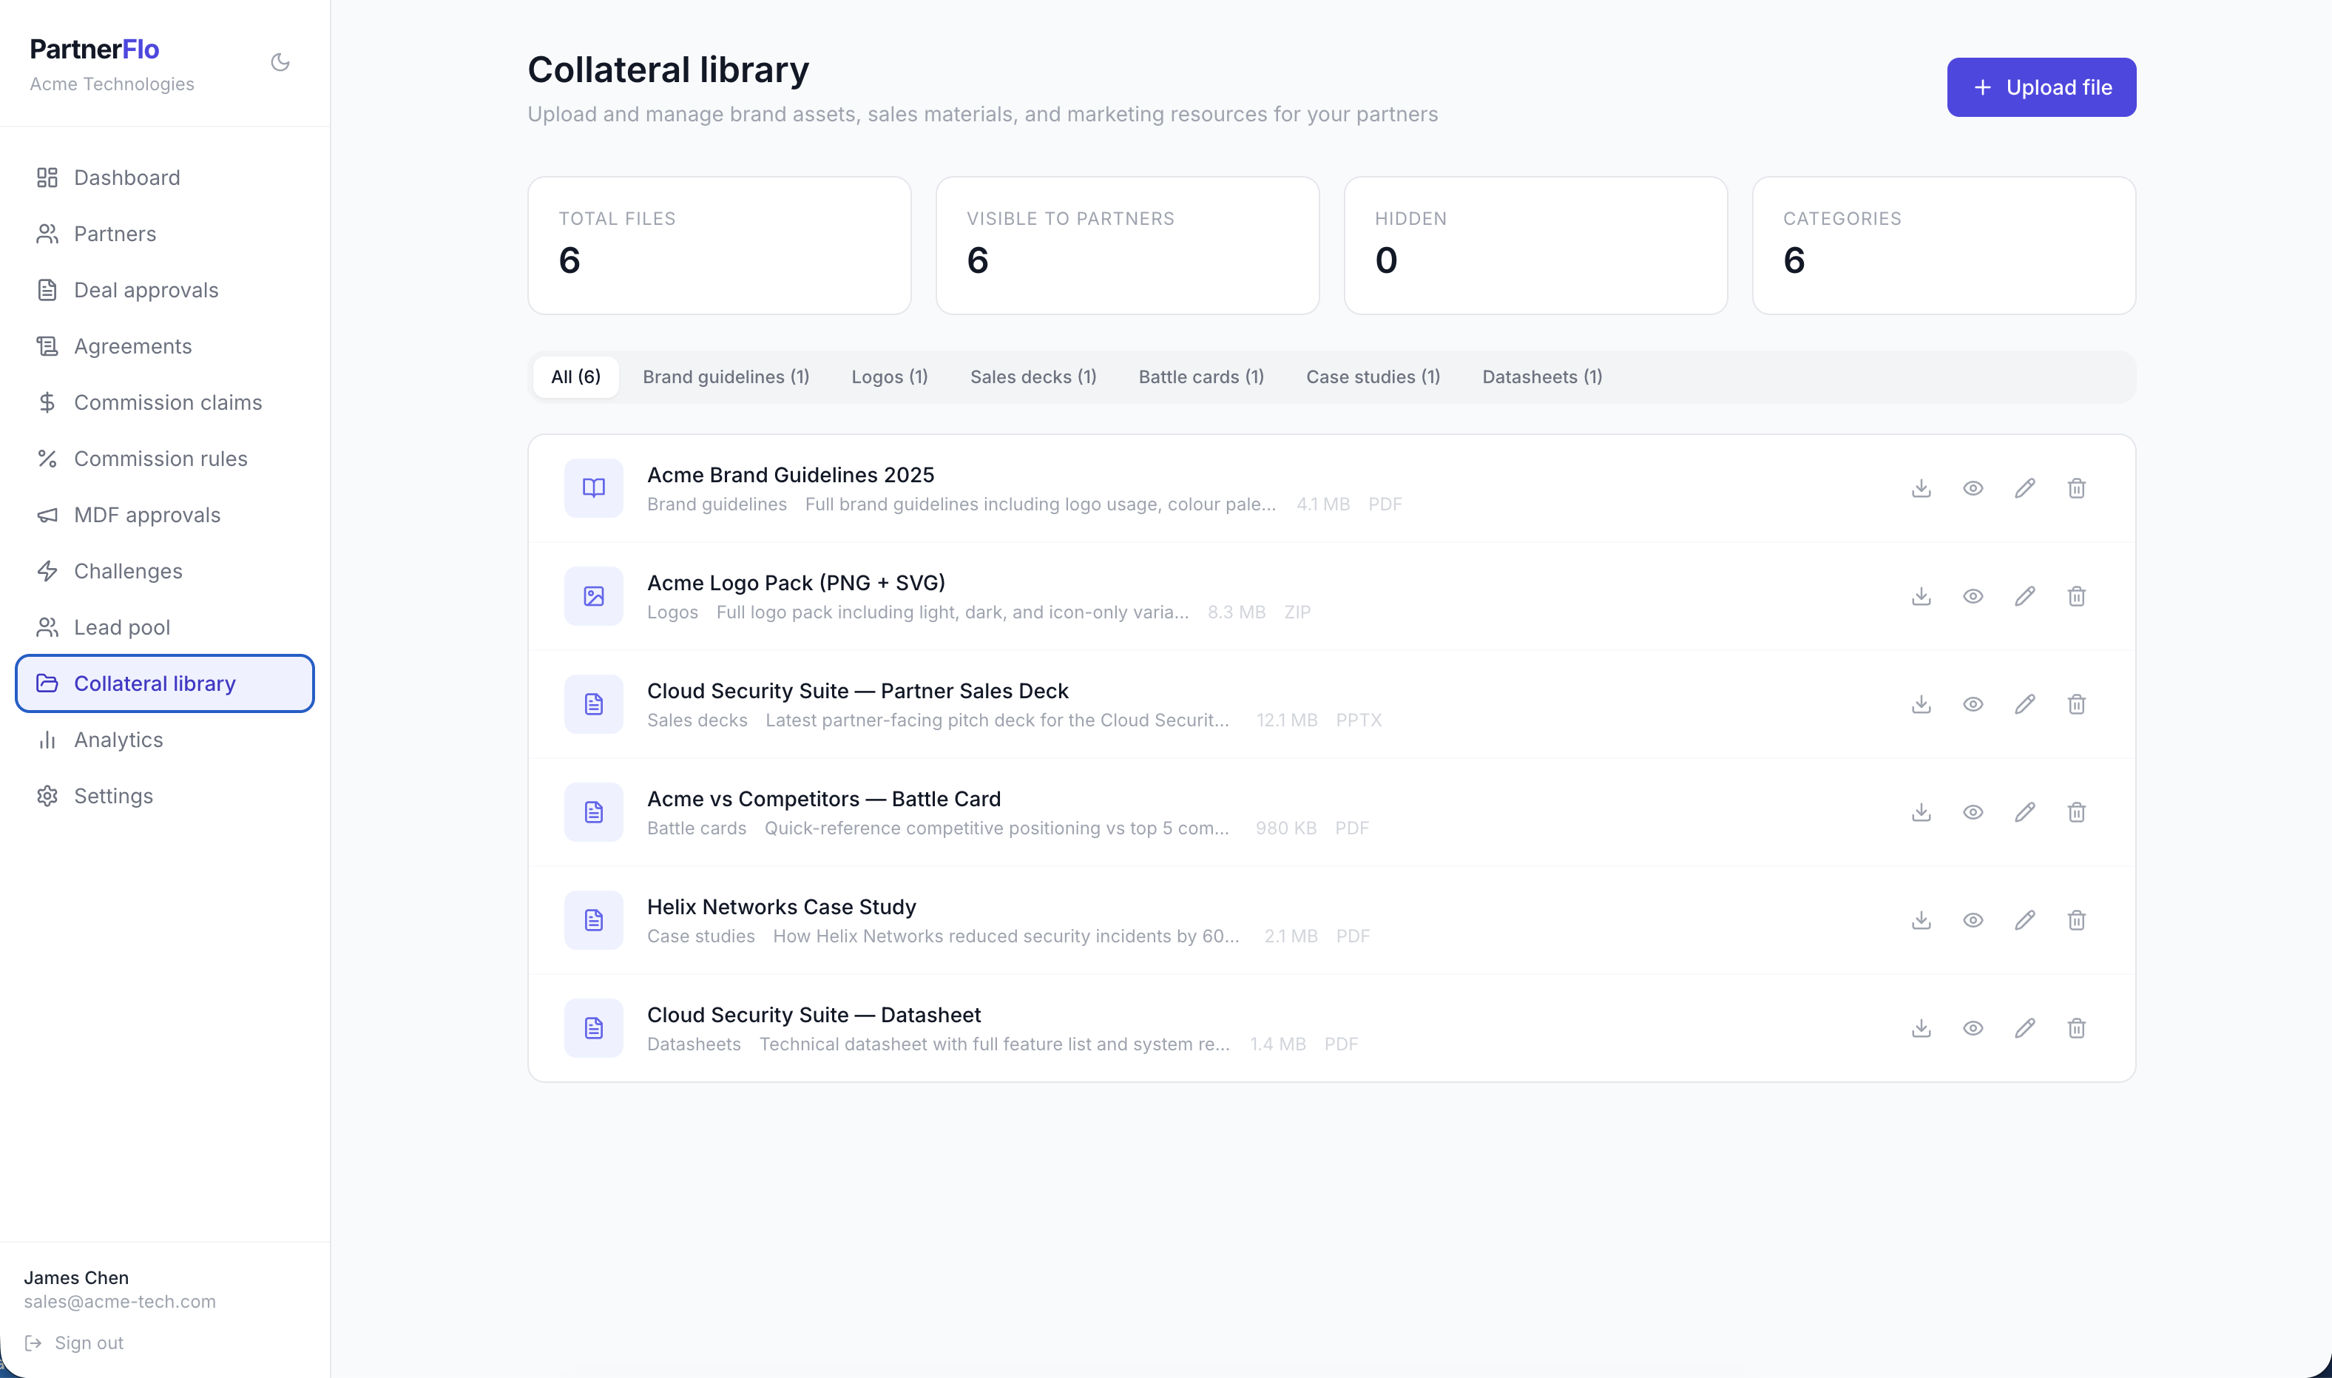Open Analytics page
Viewport: 2332px width, 1378px height.
pos(164,740)
